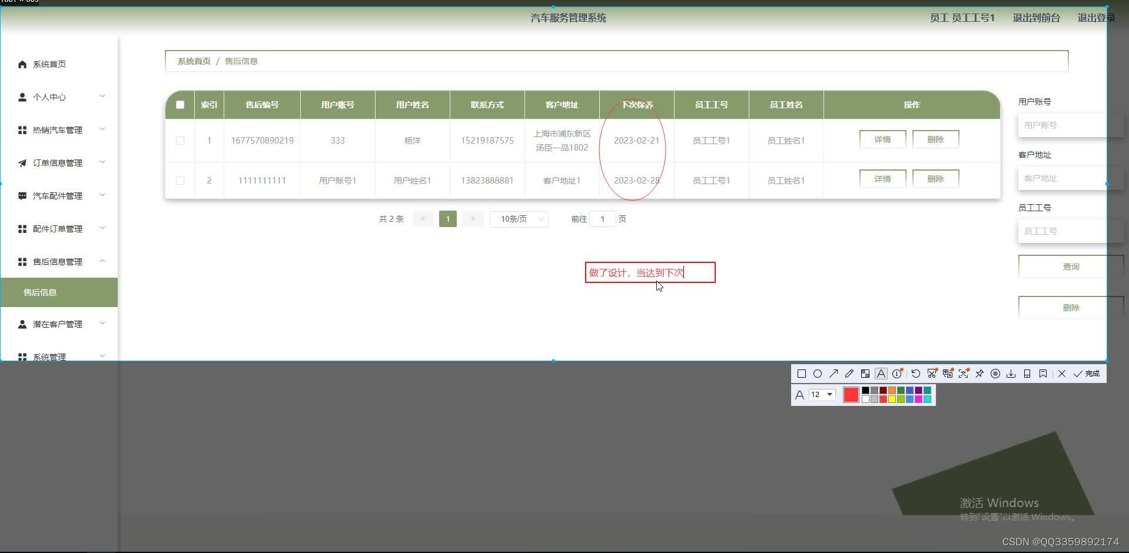Check the row 2 checkbox

tap(180, 181)
